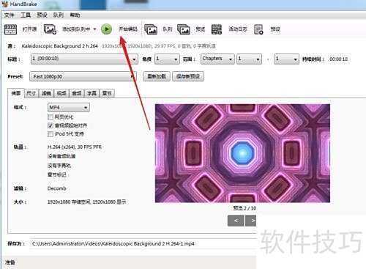This screenshot has width=366, height=269.
Task: Click the 预览 2 / 10 preview counter
Action: pos(244,208)
